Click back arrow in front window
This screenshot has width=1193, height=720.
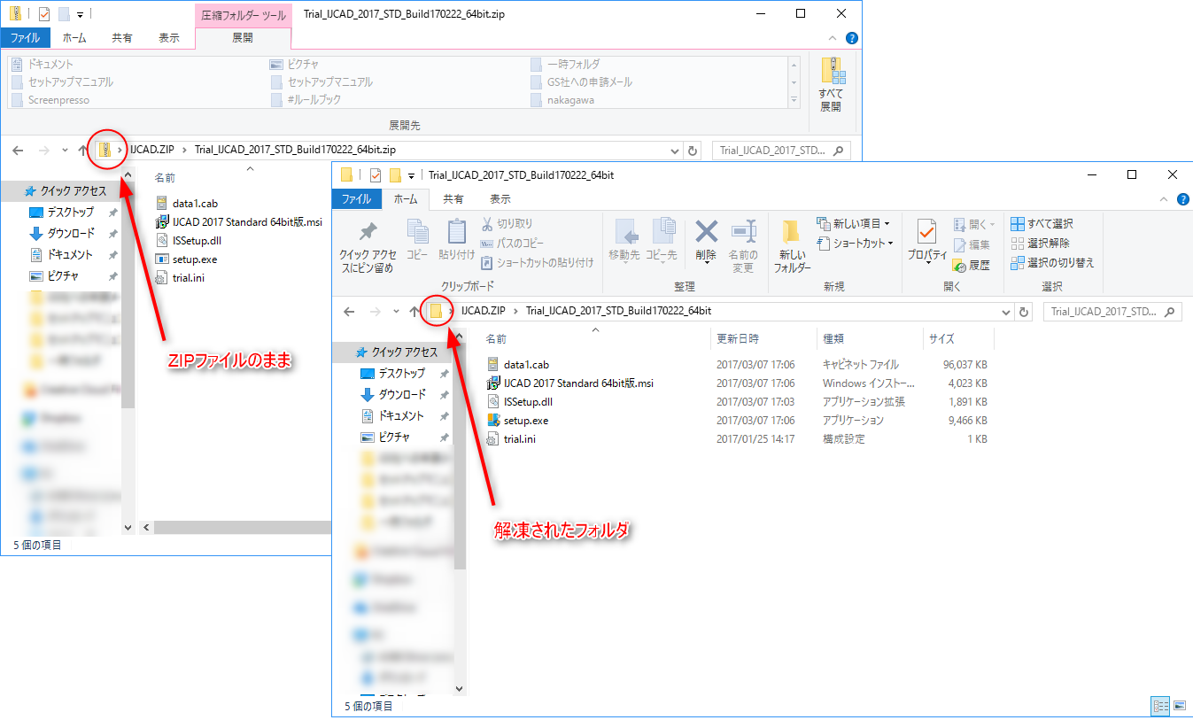(x=349, y=312)
